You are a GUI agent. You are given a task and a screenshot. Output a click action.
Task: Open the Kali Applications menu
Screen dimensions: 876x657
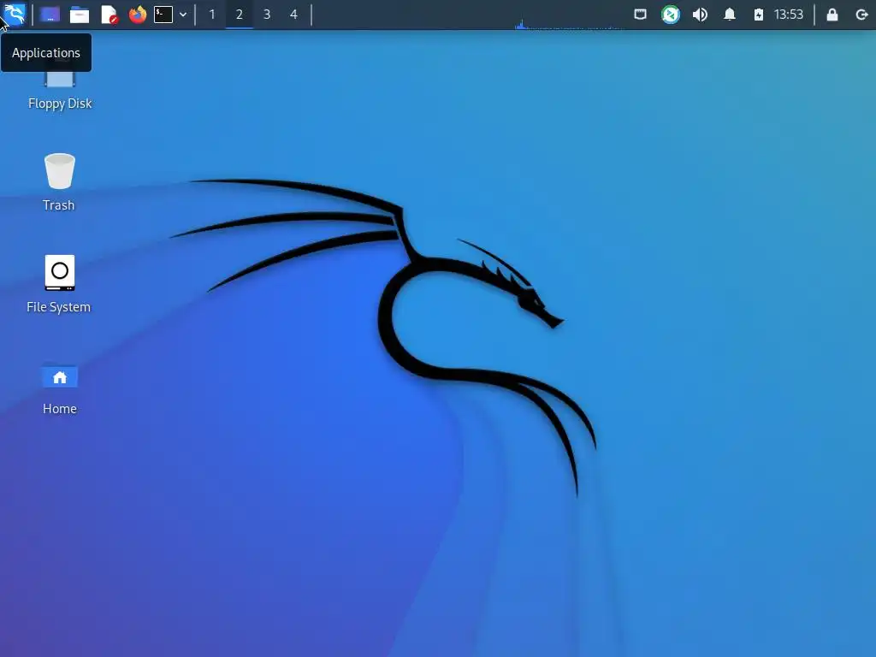(x=14, y=14)
